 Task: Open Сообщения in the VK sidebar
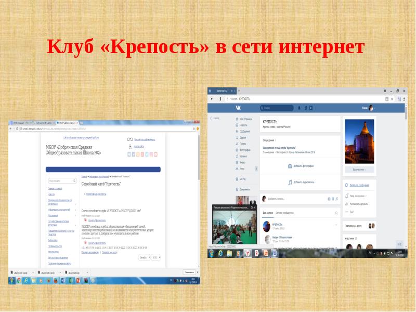[243, 132]
